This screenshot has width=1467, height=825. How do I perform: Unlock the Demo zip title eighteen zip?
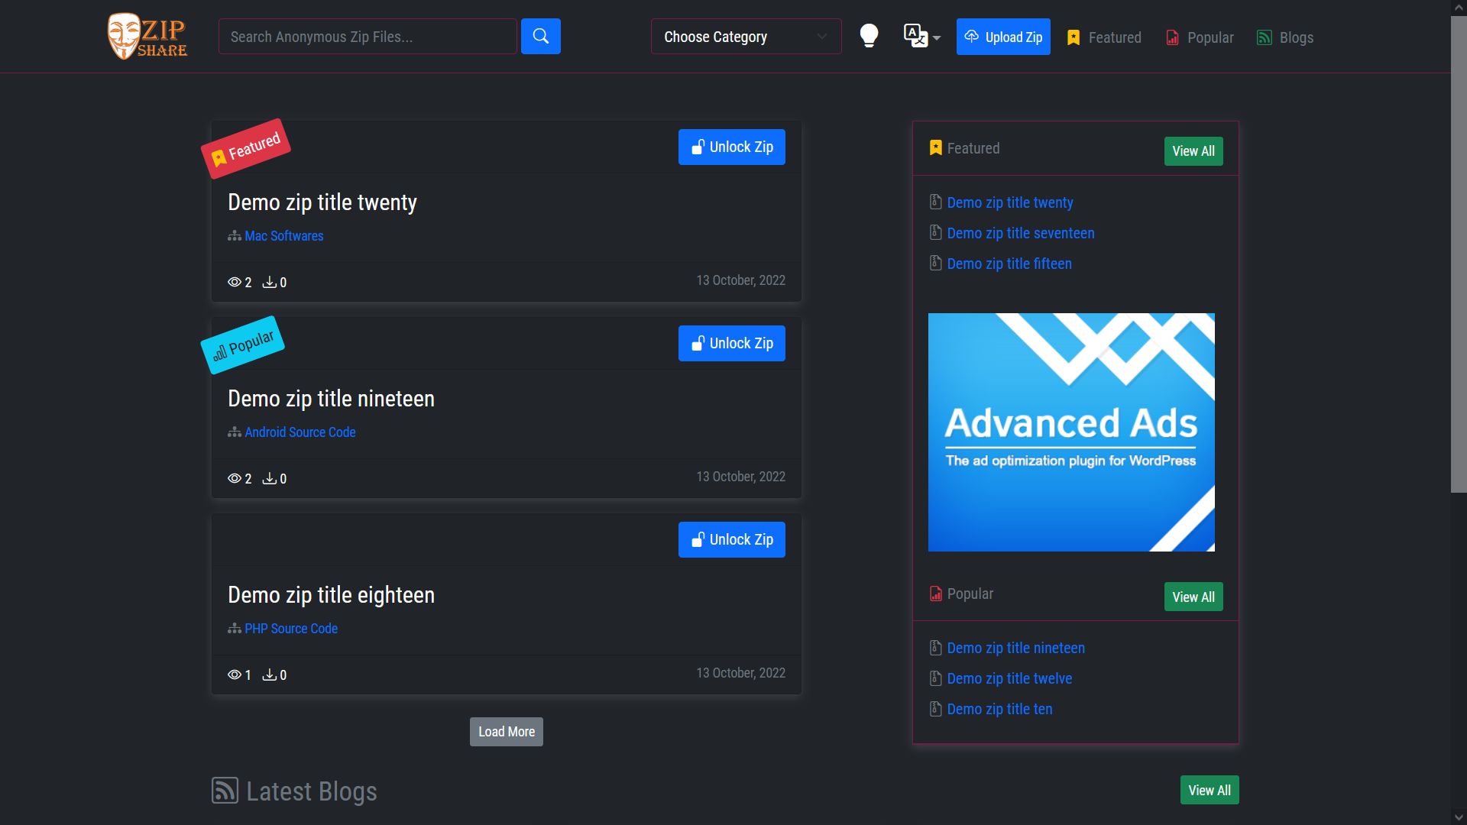pyautogui.click(x=730, y=539)
